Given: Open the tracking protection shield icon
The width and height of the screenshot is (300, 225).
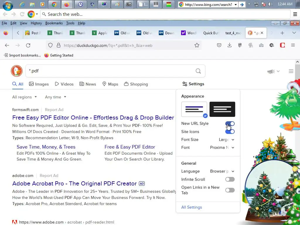Looking at the screenshot, I should click(50, 45).
